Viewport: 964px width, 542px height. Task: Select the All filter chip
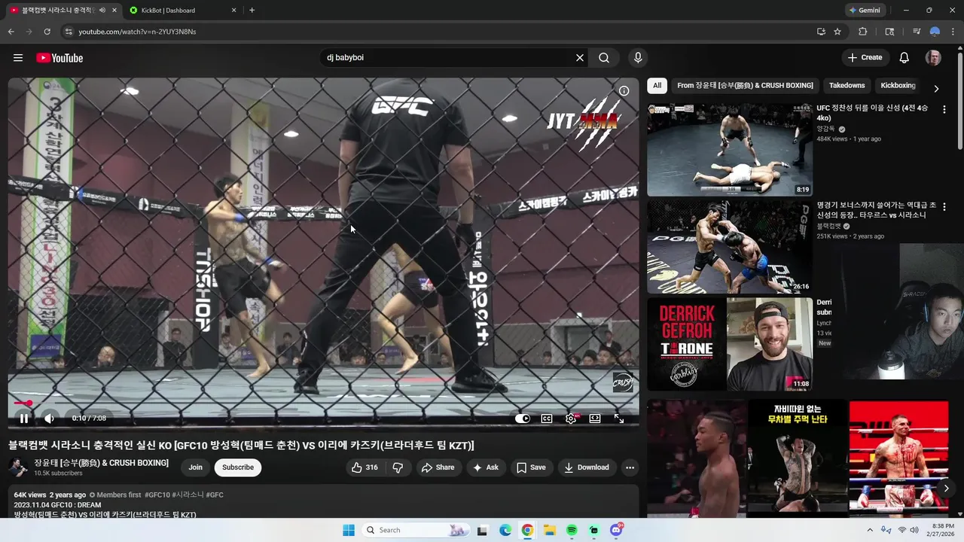(657, 86)
